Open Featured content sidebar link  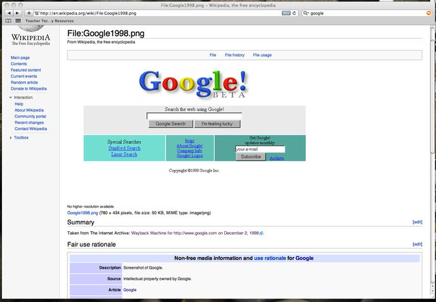pos(26,70)
